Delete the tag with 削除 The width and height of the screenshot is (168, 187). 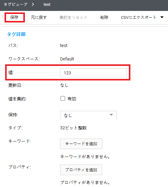coord(104,17)
